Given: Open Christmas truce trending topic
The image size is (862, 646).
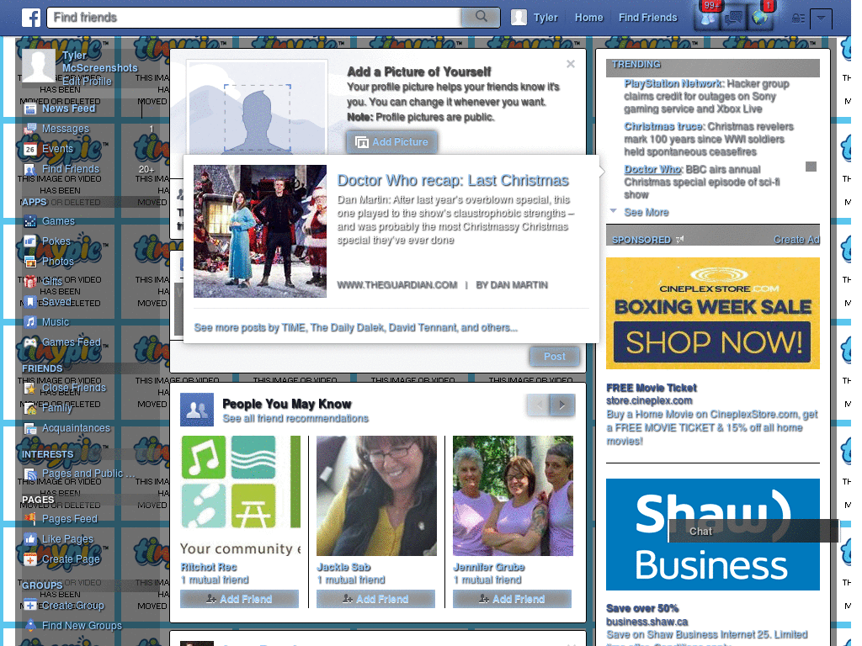Looking at the screenshot, I should coord(663,126).
